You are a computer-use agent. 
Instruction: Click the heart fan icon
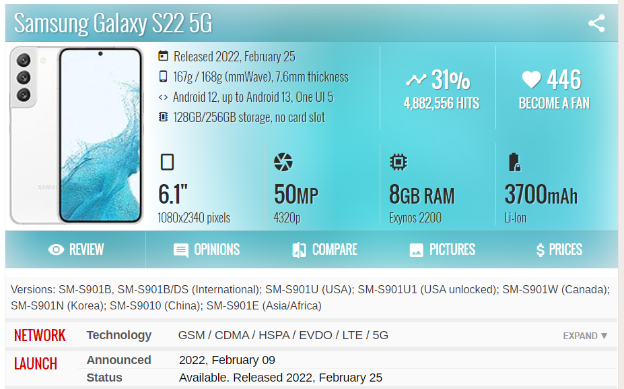click(532, 80)
